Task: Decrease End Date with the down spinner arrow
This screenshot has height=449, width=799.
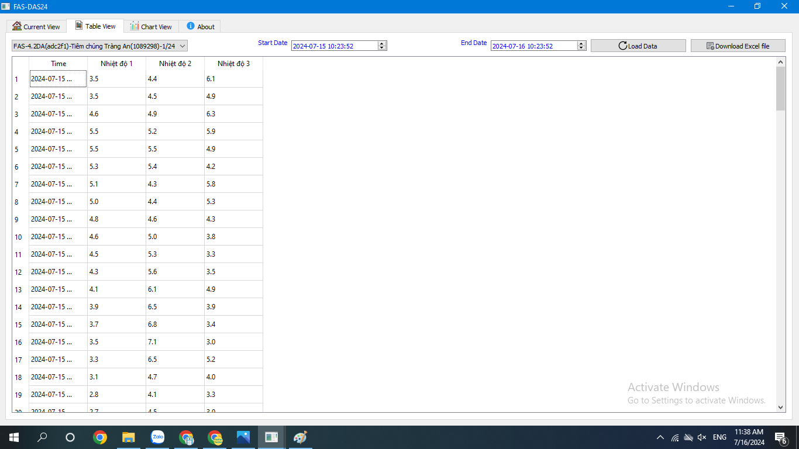Action: click(581, 48)
